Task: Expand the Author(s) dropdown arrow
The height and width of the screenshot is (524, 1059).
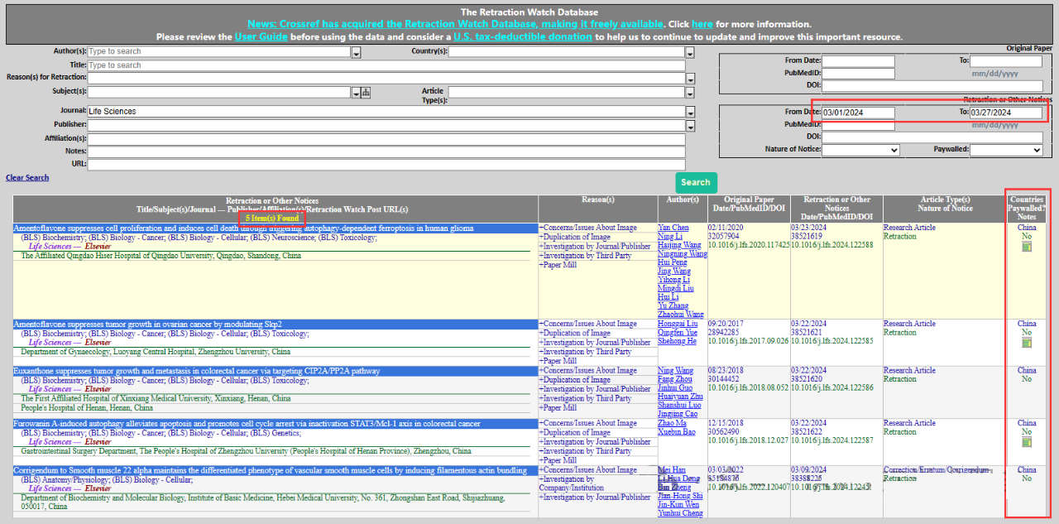Action: [x=356, y=52]
